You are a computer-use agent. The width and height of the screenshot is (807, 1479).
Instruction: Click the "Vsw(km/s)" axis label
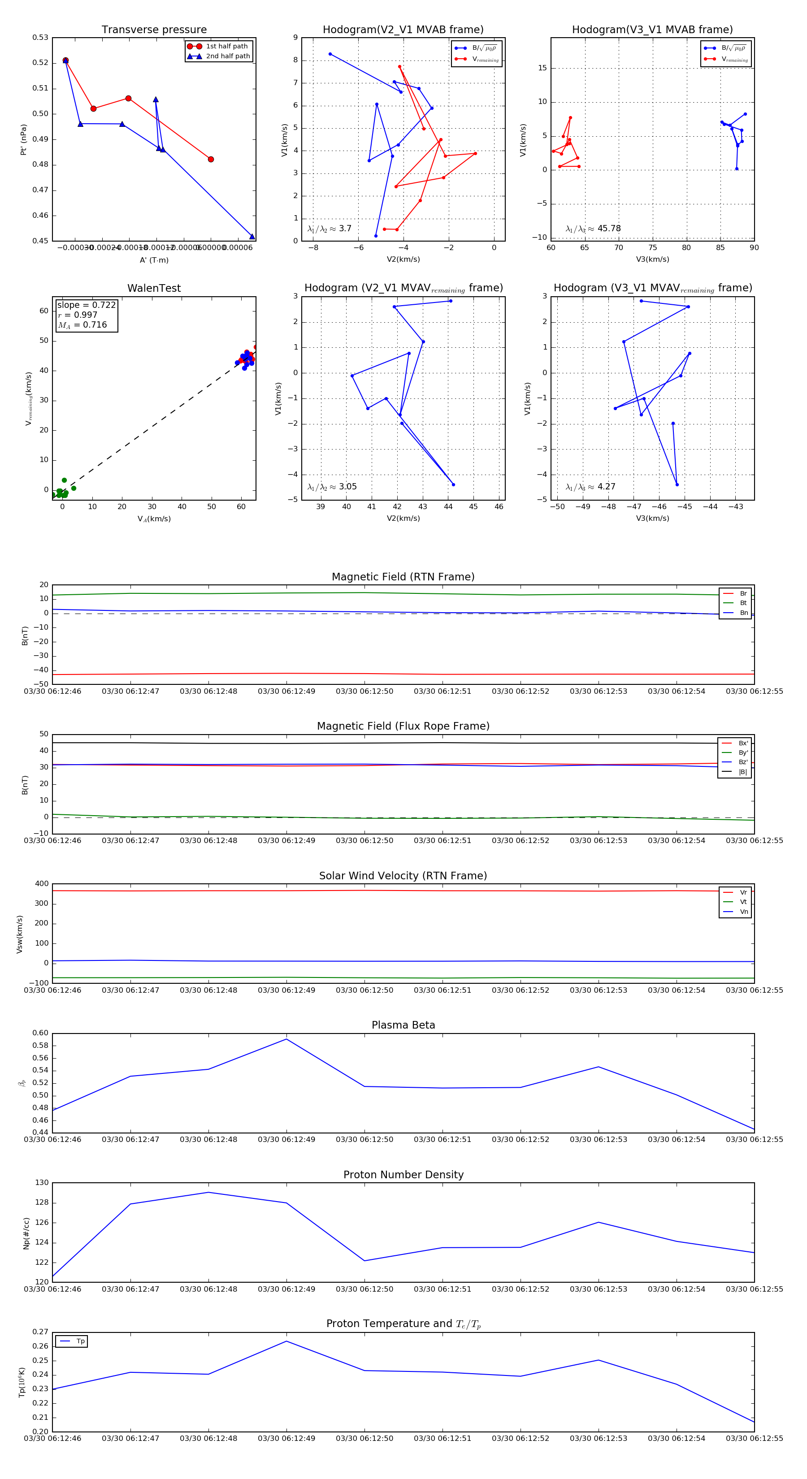[20, 934]
